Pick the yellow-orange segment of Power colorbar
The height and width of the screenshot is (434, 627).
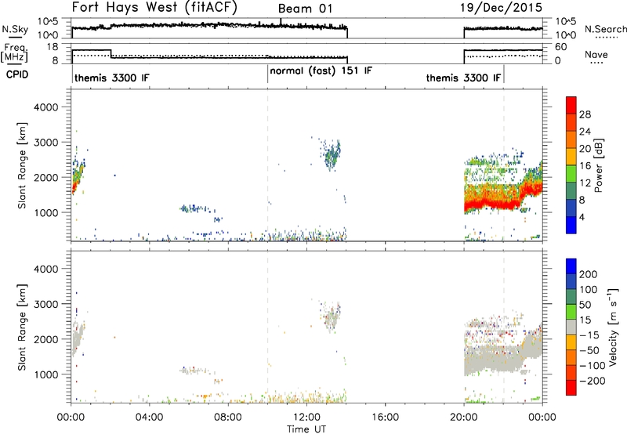pos(571,156)
